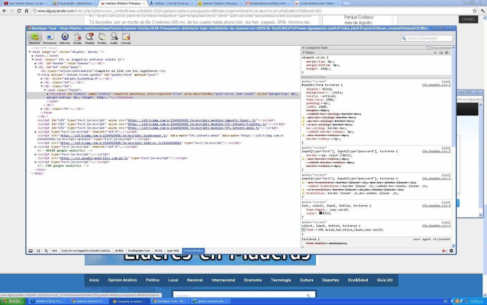487x305 pixels.
Task: Open the Elements panel in Developer Tools
Action: (35, 39)
